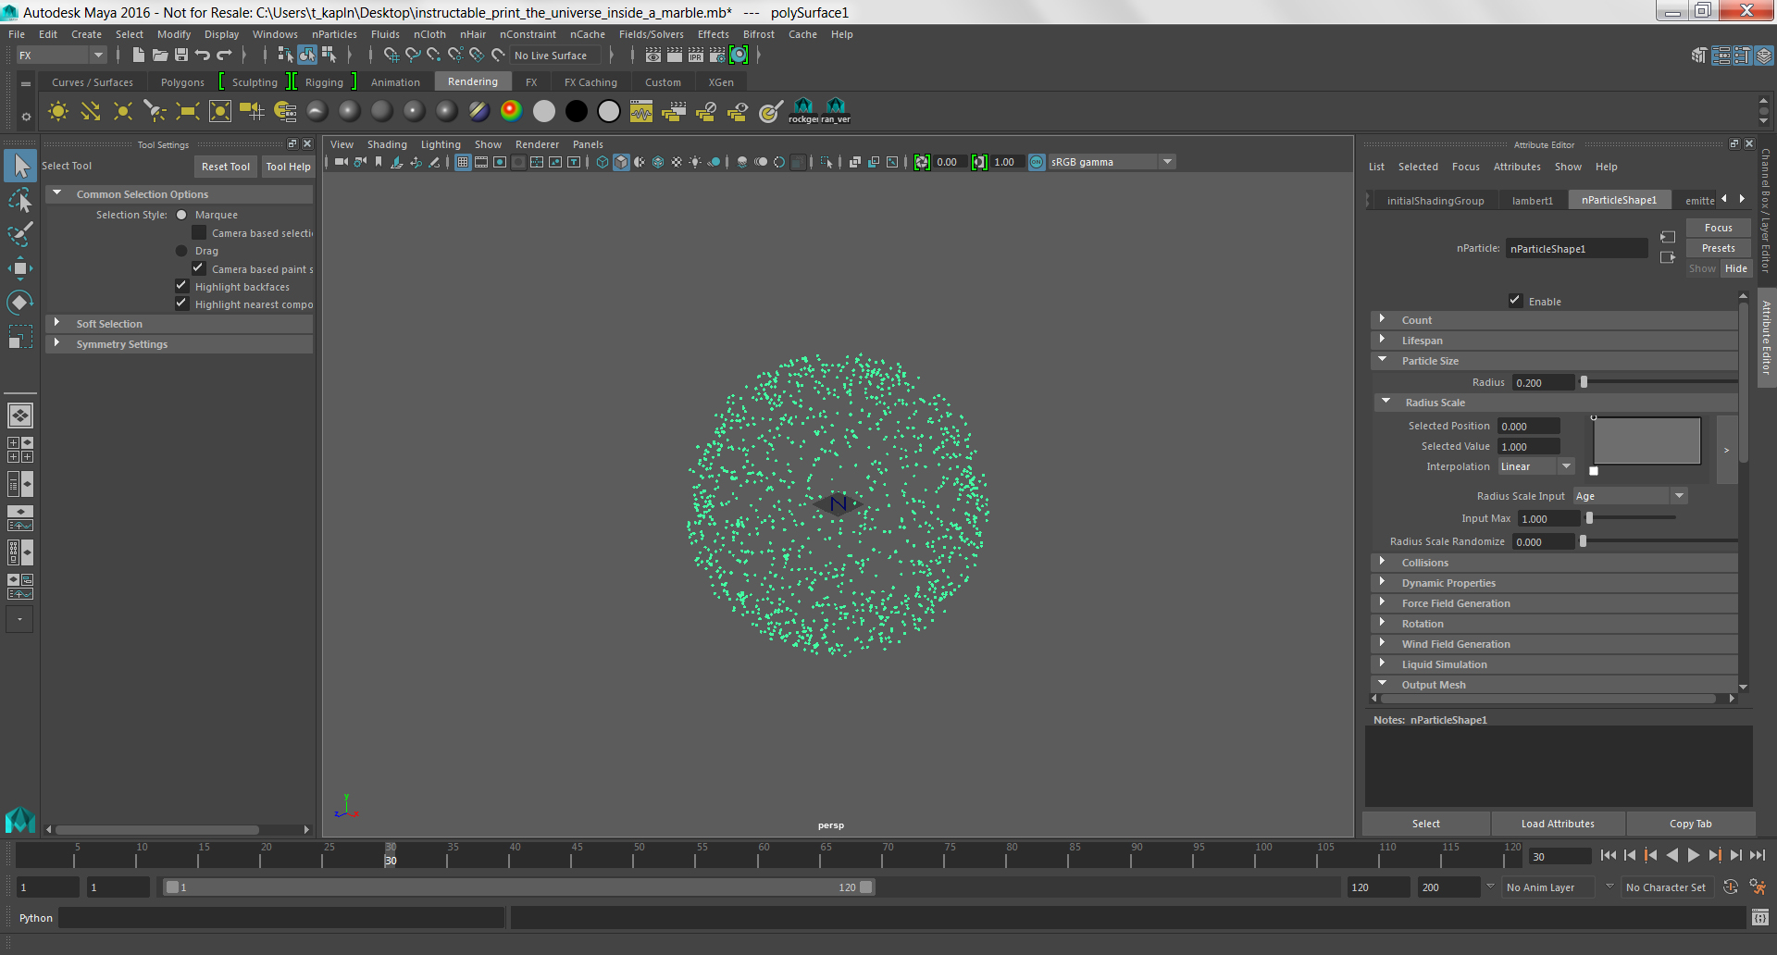This screenshot has width=1777, height=955.
Task: Toggle the Highlight nearest component checkbox
Action: (182, 304)
